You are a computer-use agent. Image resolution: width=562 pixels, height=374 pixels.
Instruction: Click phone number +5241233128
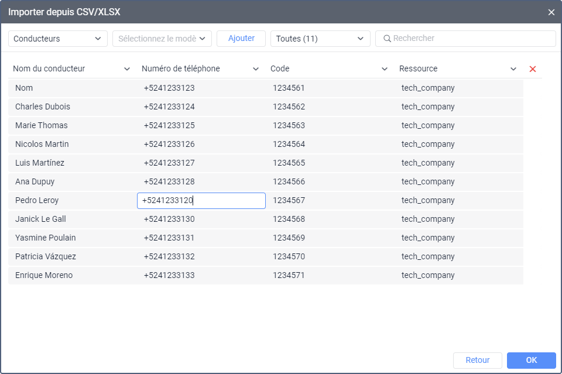click(x=169, y=181)
